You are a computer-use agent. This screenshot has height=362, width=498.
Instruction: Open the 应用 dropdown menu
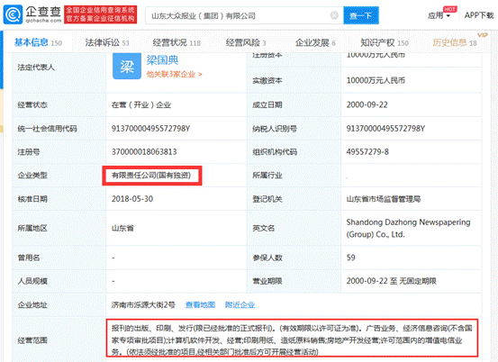439,15
